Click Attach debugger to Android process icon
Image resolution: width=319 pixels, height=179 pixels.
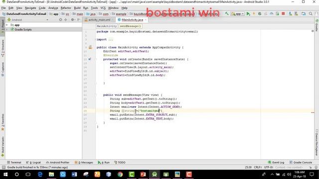point(277,14)
